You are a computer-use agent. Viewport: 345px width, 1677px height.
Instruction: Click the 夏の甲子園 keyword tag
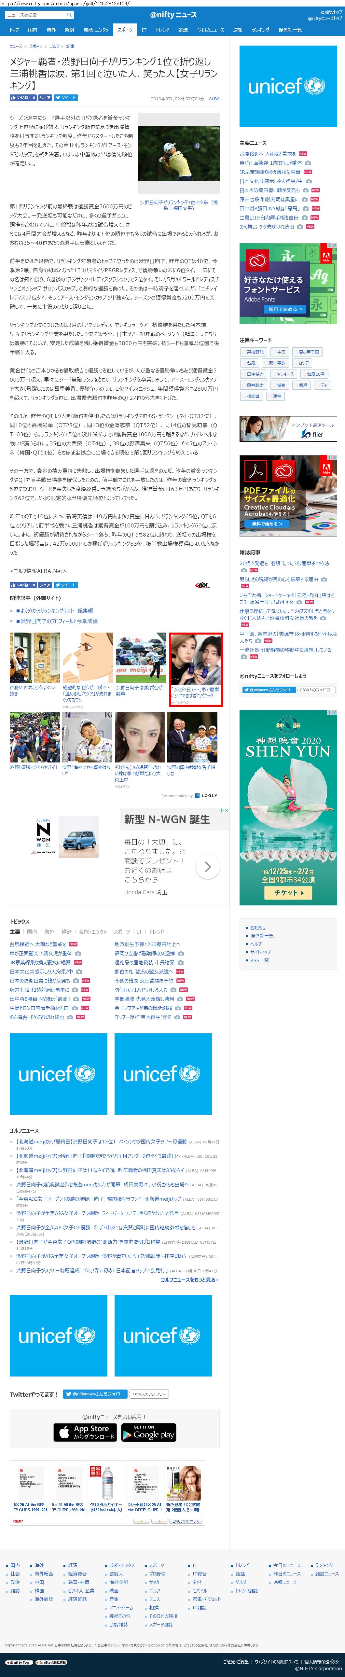pos(307,352)
